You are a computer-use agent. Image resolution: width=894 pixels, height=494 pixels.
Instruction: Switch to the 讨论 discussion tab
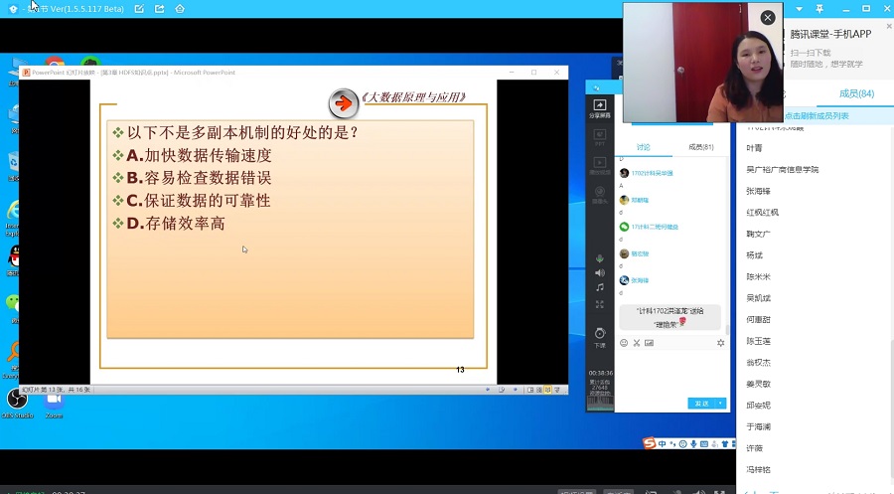click(x=643, y=147)
